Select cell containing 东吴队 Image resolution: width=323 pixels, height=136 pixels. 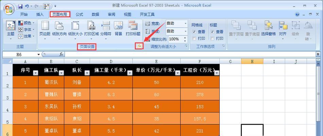[x=51, y=106]
